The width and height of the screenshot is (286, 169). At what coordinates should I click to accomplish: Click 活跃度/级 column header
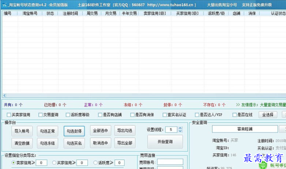tap(216, 13)
